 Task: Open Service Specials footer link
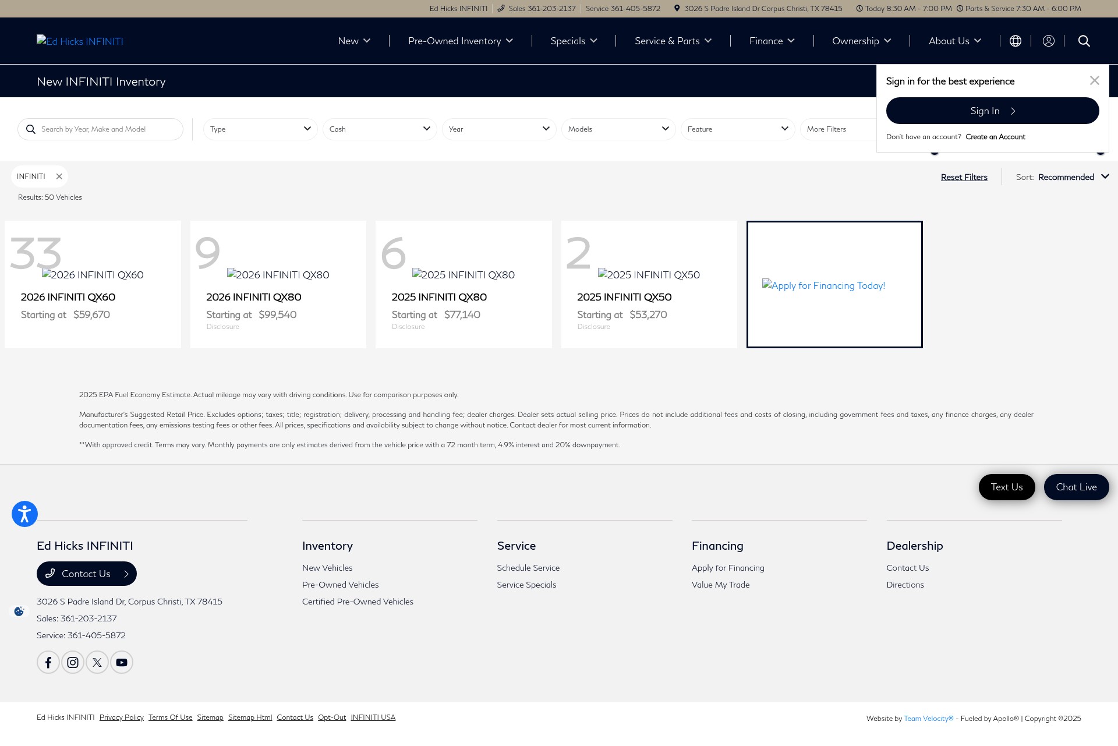click(x=526, y=585)
